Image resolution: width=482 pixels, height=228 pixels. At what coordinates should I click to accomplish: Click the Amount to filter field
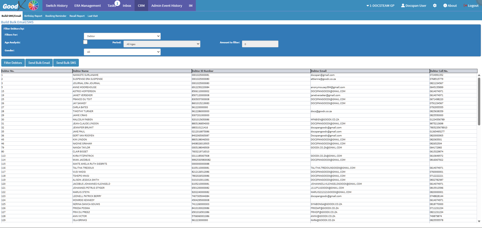(x=260, y=44)
